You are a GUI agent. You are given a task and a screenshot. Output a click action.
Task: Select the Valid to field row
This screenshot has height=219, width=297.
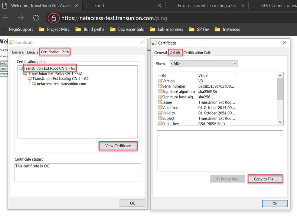click(x=217, y=113)
